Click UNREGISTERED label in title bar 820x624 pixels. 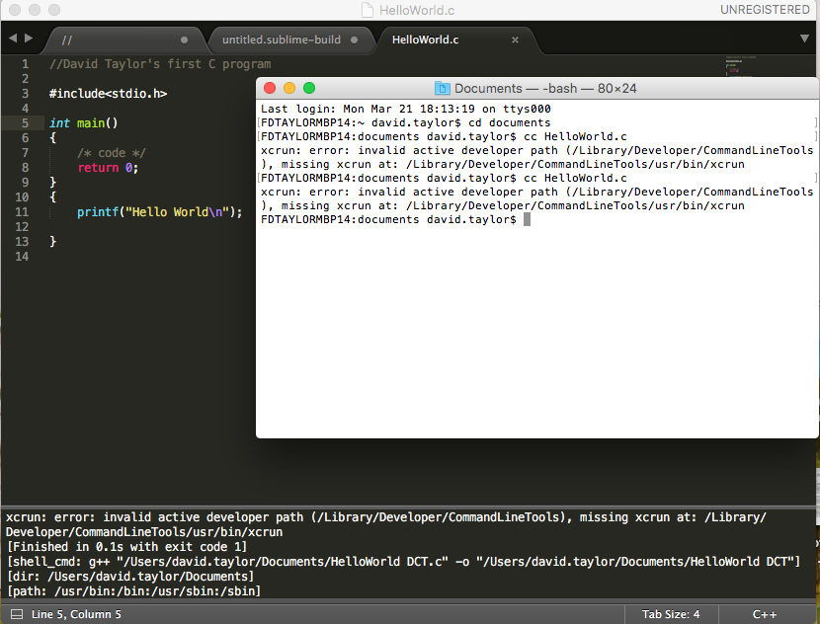(765, 10)
